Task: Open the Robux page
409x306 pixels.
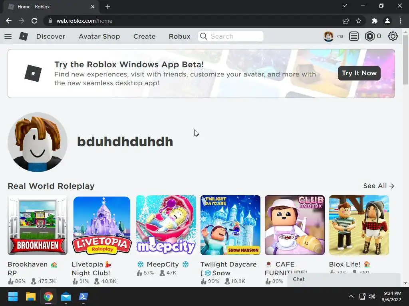Action: 179,36
